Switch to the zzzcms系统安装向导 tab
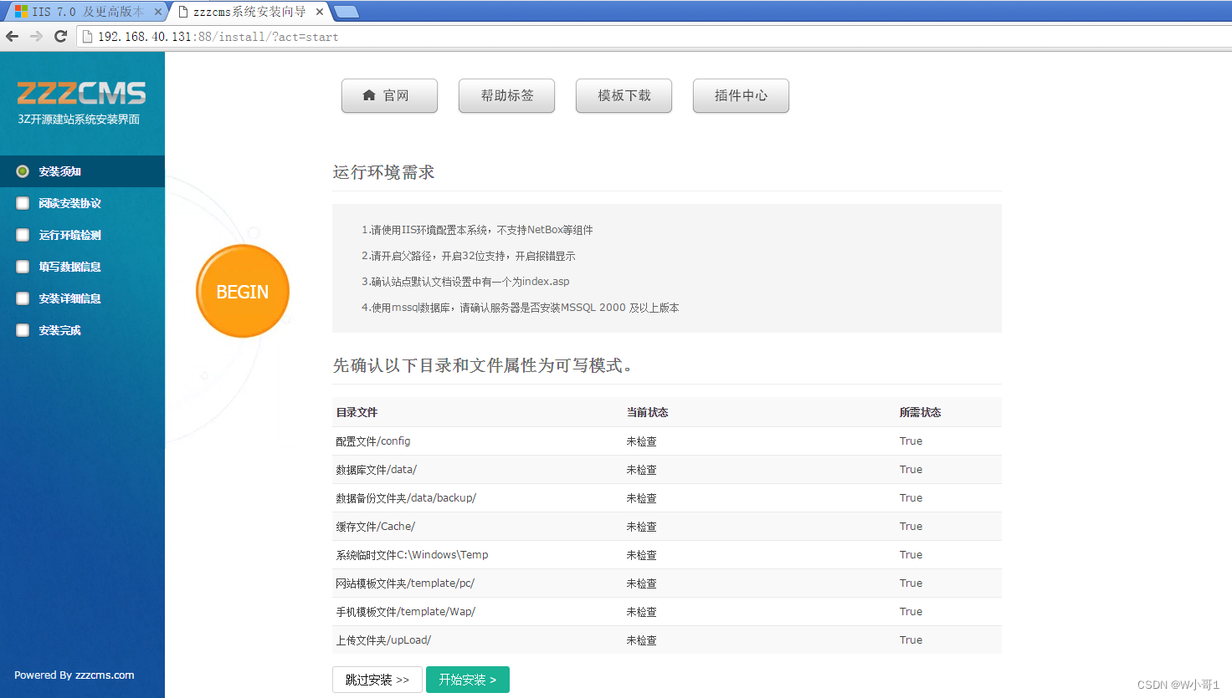Viewport: 1232px width, 698px height. [243, 12]
